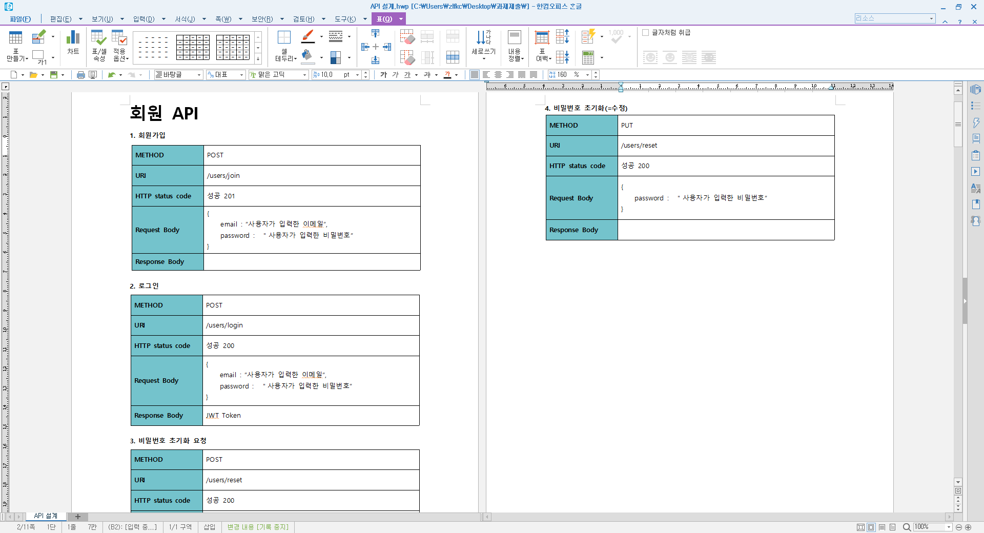Insert a row above icon
The height and width of the screenshot is (533, 984).
click(375, 33)
